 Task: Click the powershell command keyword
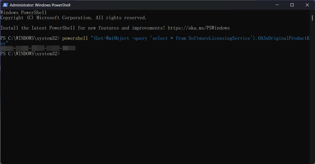pos(75,38)
